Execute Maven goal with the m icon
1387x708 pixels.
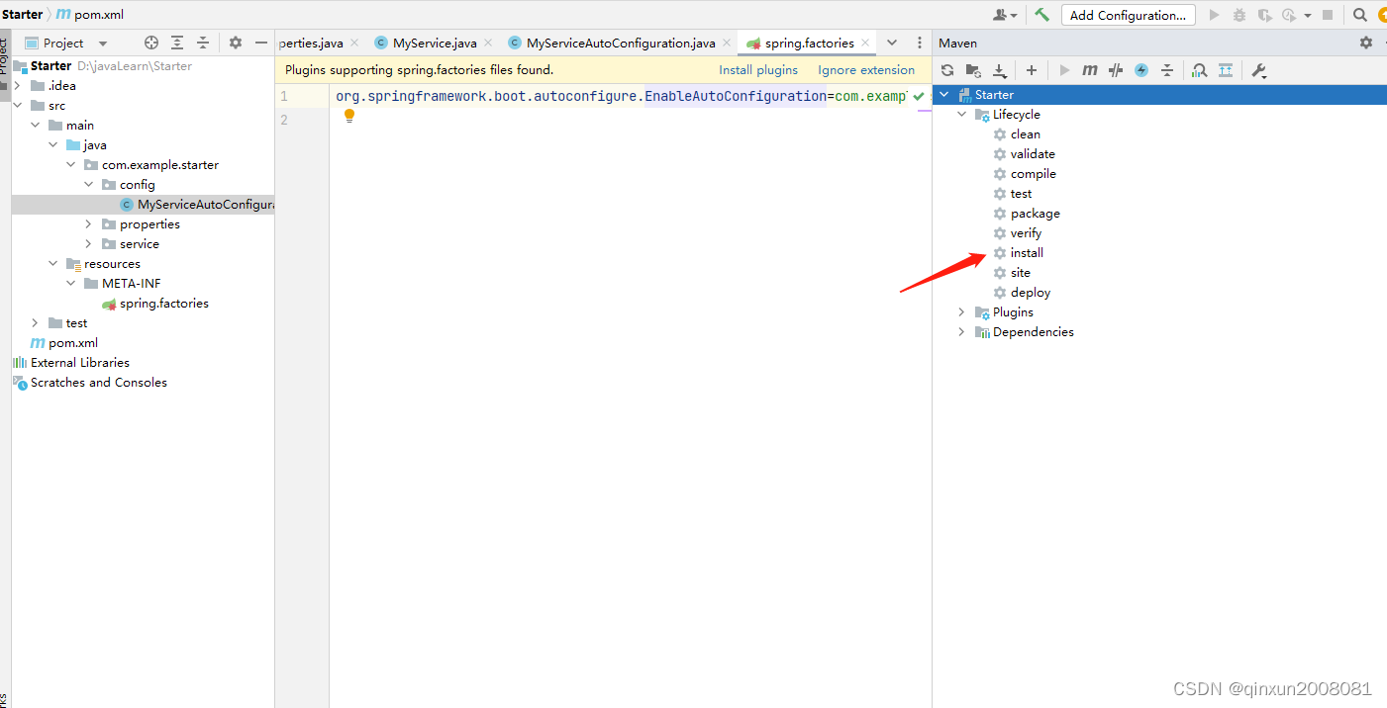tap(1090, 70)
